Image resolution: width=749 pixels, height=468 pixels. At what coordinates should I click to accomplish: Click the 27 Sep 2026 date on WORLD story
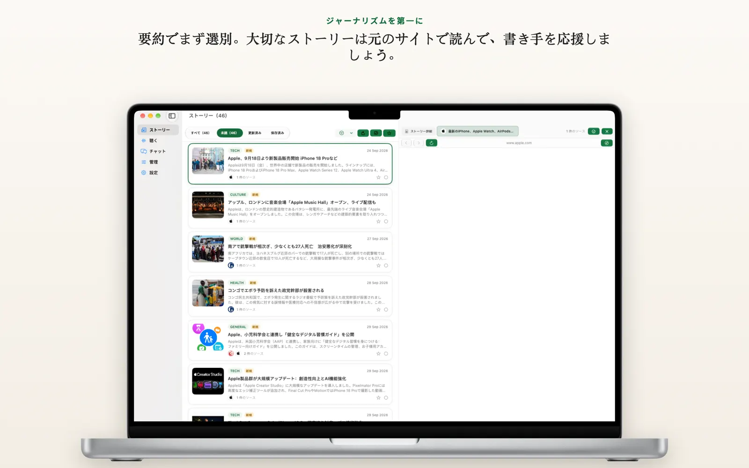point(377,239)
